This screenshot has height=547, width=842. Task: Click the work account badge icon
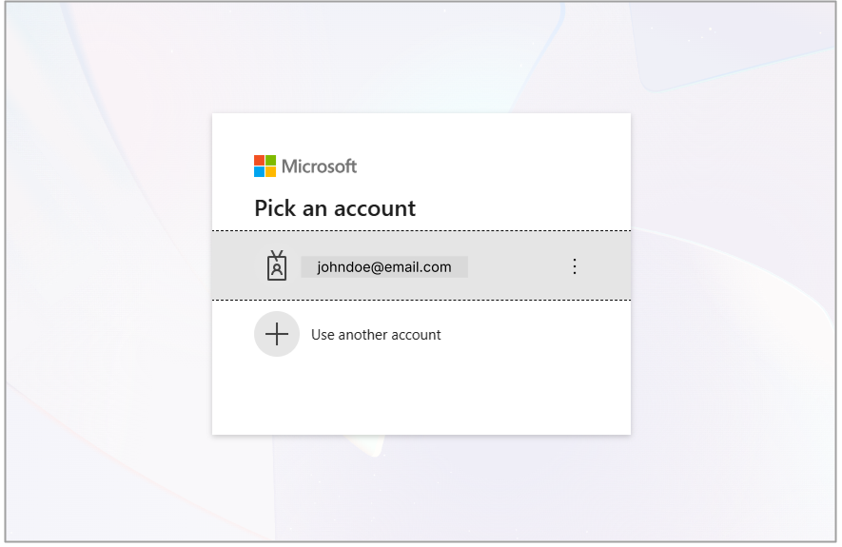pos(277,265)
